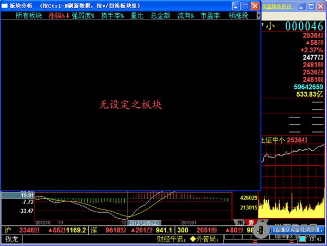Click the 300 index label

(183, 230)
